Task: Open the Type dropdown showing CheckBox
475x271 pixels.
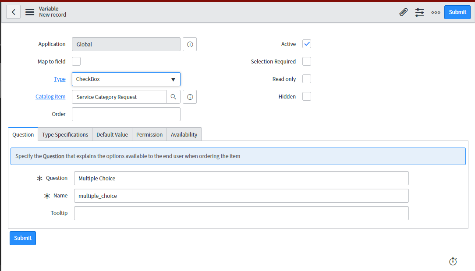Action: [x=126, y=79]
